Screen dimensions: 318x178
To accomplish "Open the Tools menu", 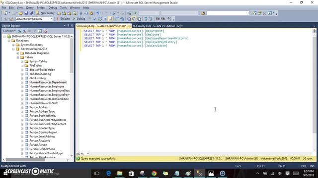I will [63, 8].
